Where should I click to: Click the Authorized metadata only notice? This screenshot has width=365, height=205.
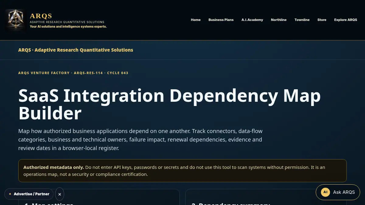click(182, 171)
